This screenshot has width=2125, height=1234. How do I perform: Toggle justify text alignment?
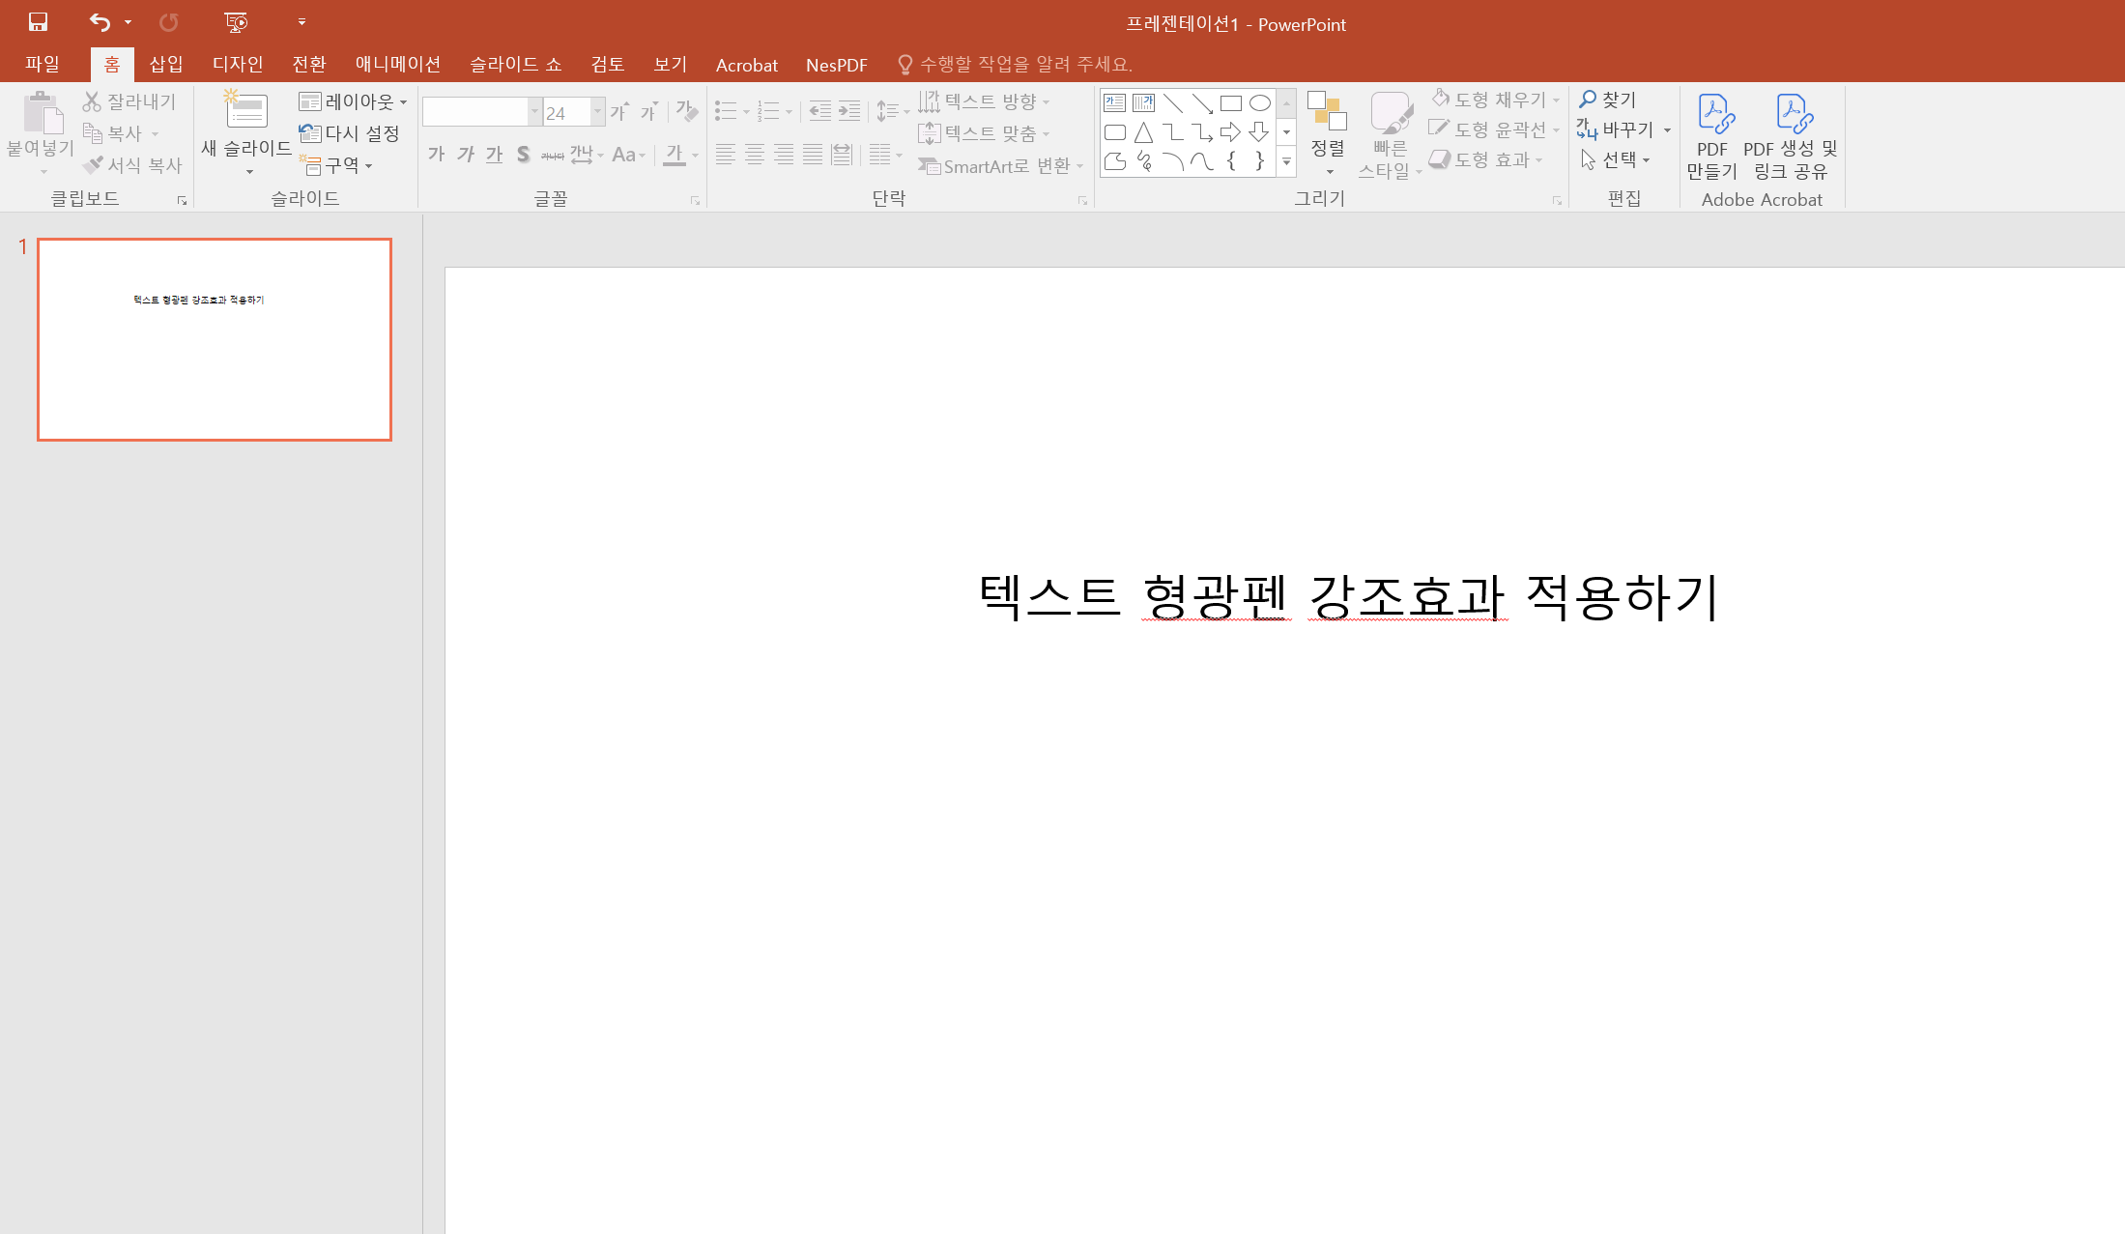click(813, 155)
